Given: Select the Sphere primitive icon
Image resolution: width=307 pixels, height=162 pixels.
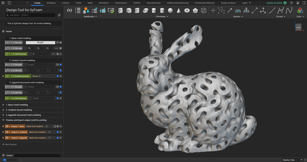Looking at the screenshot, I should (x=170, y=11).
